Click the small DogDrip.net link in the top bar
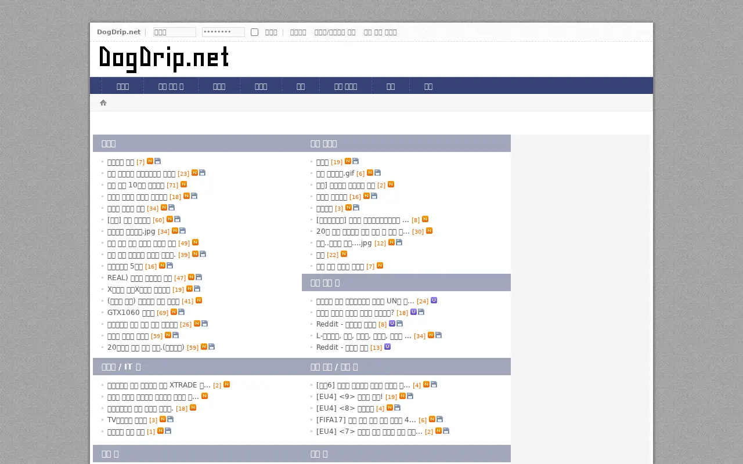 (118, 32)
